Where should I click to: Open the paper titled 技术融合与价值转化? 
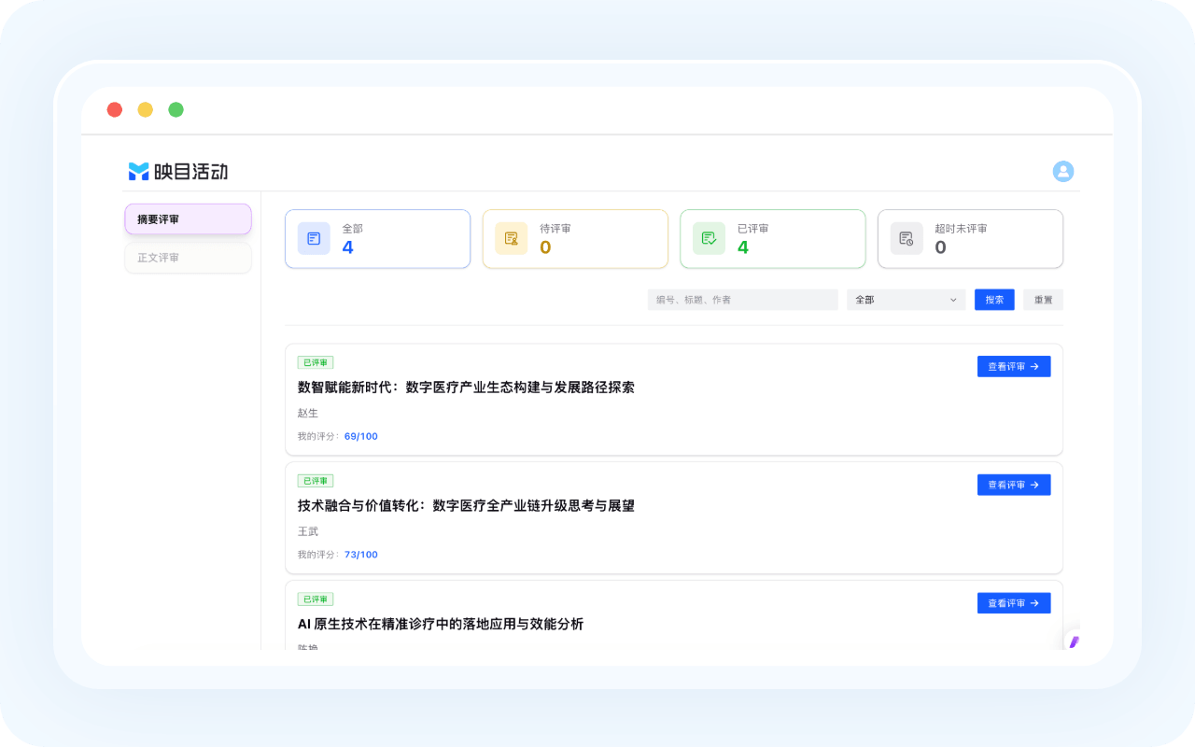[466, 505]
